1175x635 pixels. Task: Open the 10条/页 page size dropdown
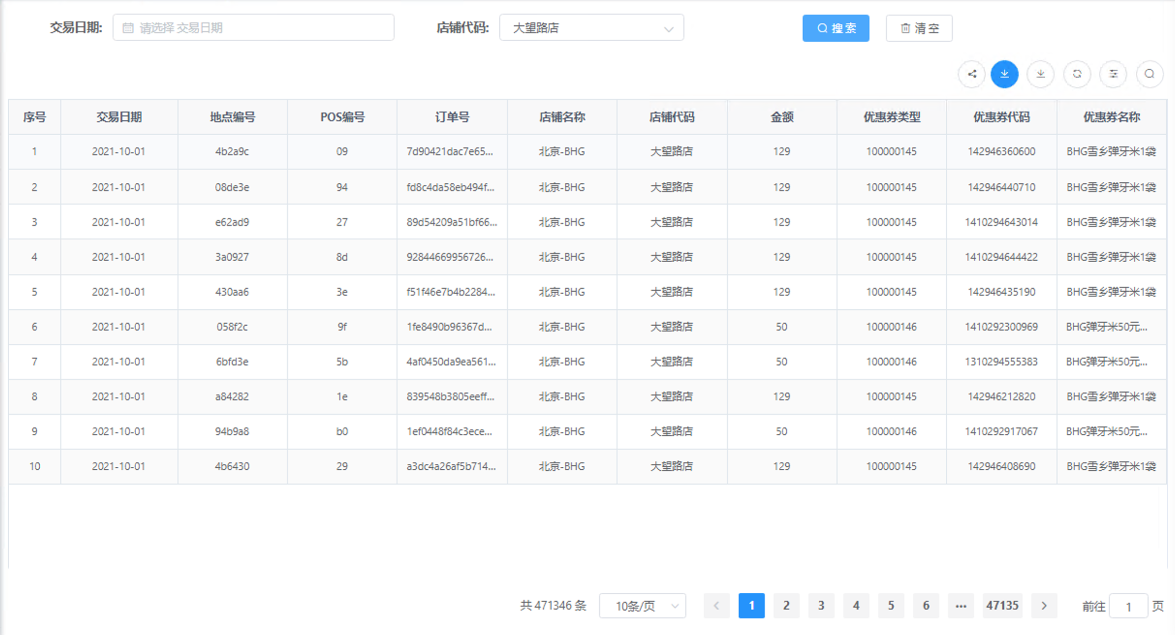642,605
